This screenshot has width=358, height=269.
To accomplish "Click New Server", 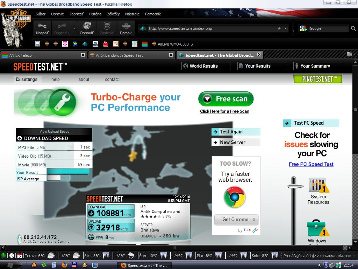I will point(236,142).
